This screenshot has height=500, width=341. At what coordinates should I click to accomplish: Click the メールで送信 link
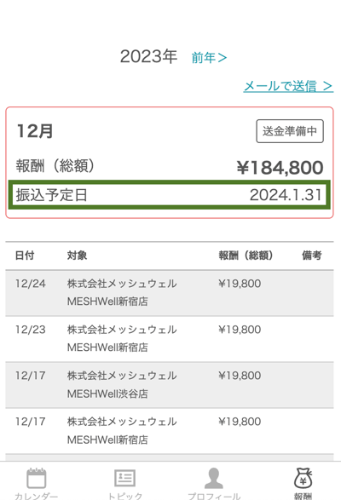288,86
